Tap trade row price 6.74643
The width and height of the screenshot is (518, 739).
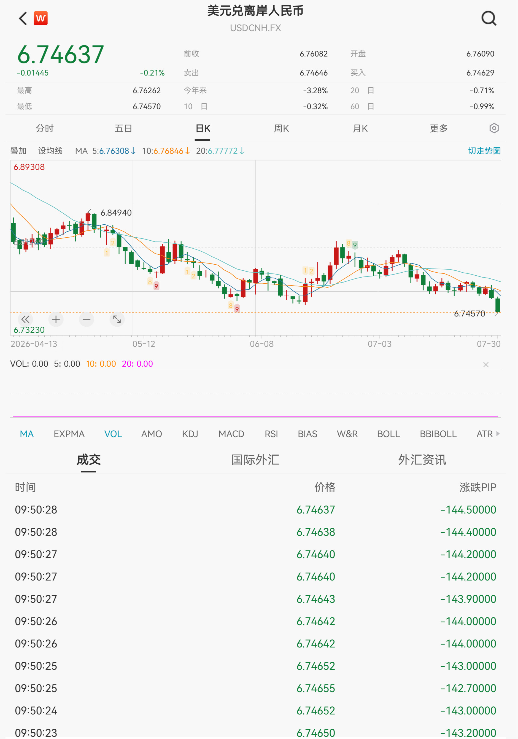(x=316, y=599)
